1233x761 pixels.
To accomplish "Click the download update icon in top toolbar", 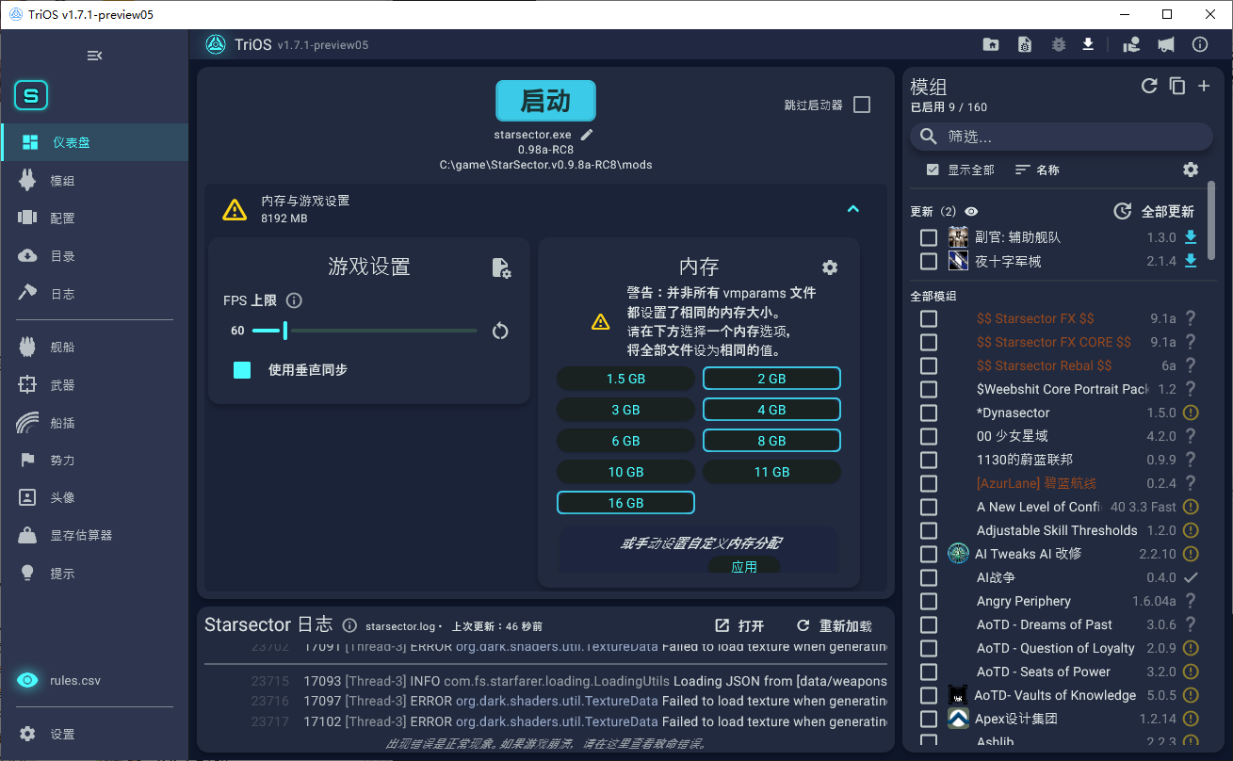I will tap(1088, 44).
